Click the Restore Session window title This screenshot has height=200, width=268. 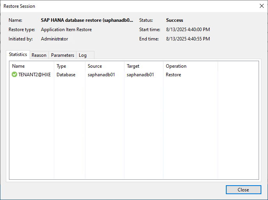click(20, 6)
